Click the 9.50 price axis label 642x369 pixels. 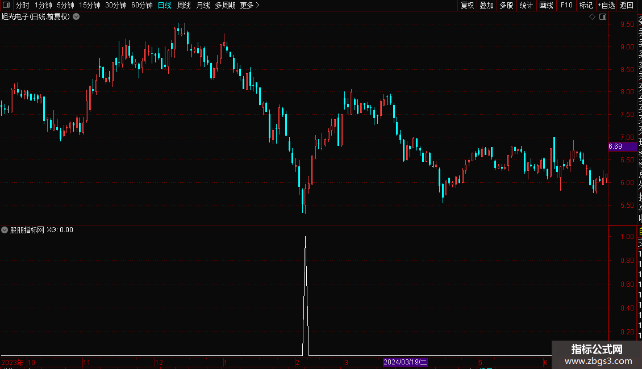[627, 24]
